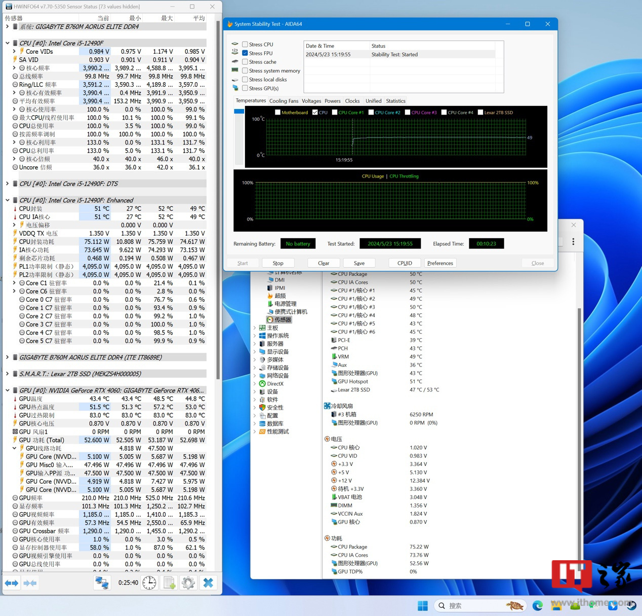Click the reset clock icon in HWiNFO
This screenshot has width=642, height=616.
click(149, 583)
